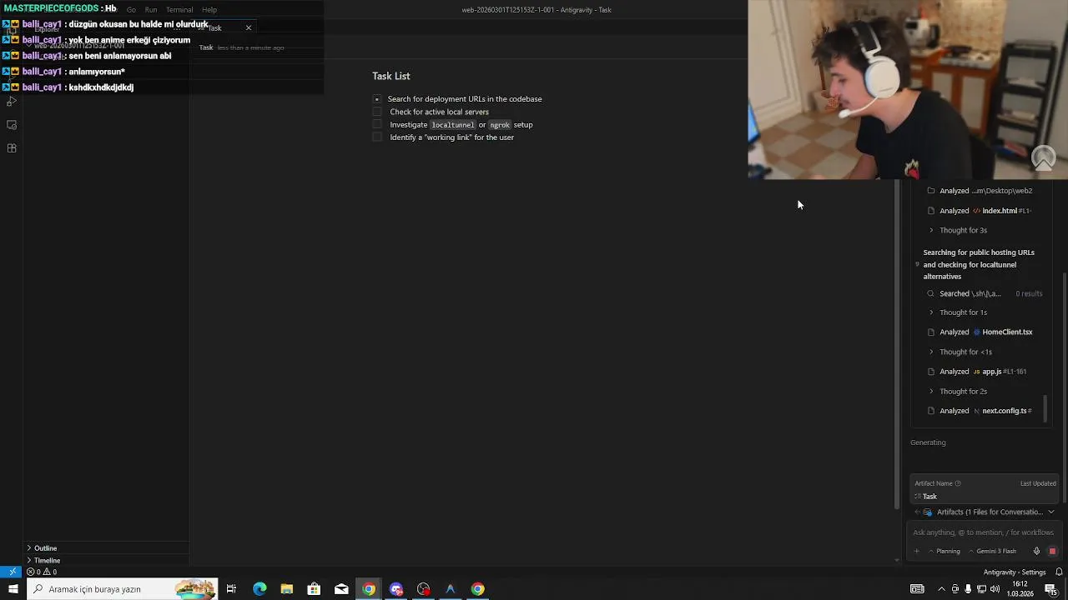This screenshot has height=600, width=1068.
Task: Open the Task artifact row
Action: [985, 497]
